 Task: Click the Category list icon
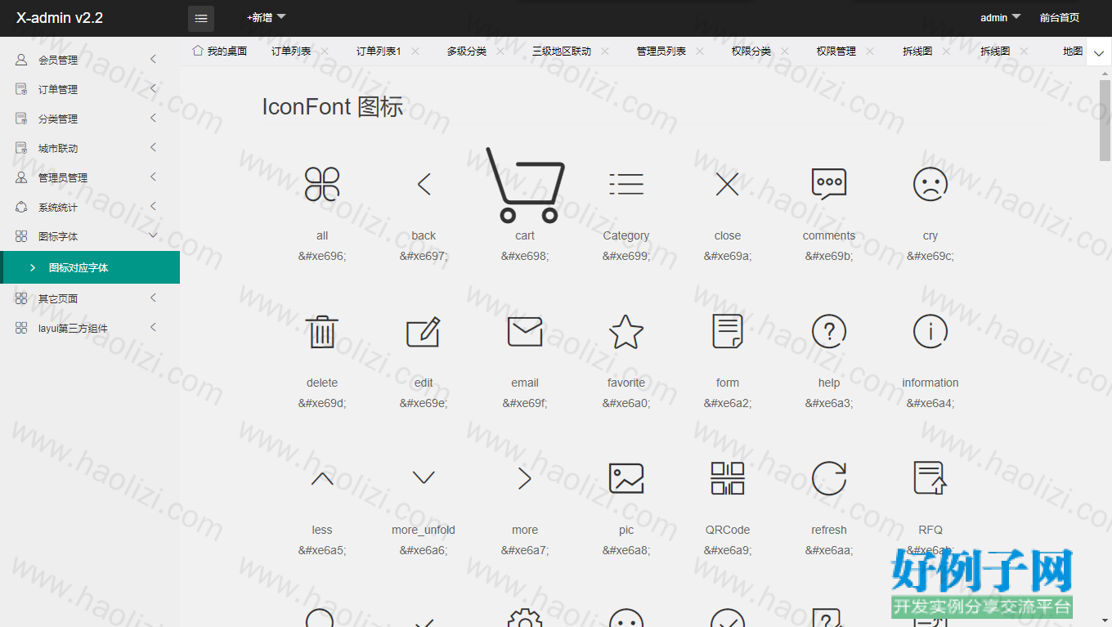626,184
